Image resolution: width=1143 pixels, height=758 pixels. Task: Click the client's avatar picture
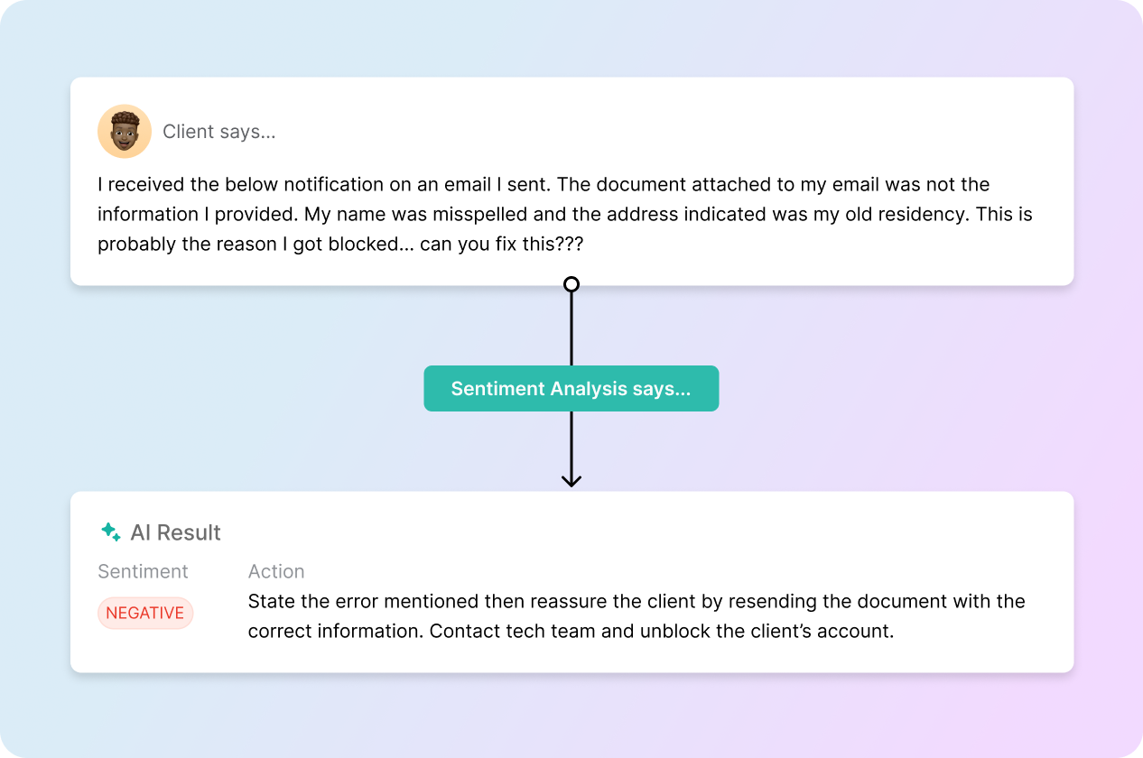pyautogui.click(x=124, y=132)
